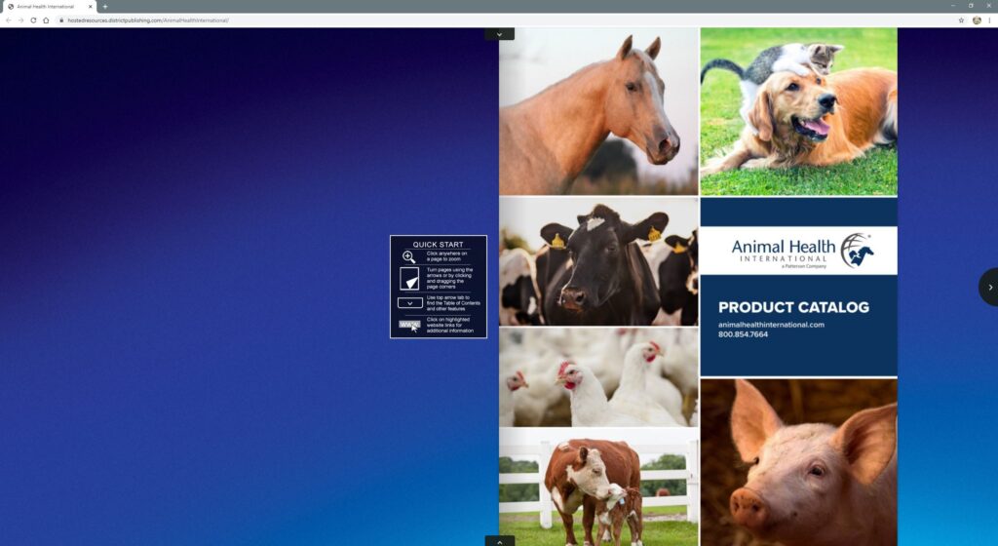Go to next page with right arrow
The width and height of the screenshot is (998, 546).
(989, 287)
